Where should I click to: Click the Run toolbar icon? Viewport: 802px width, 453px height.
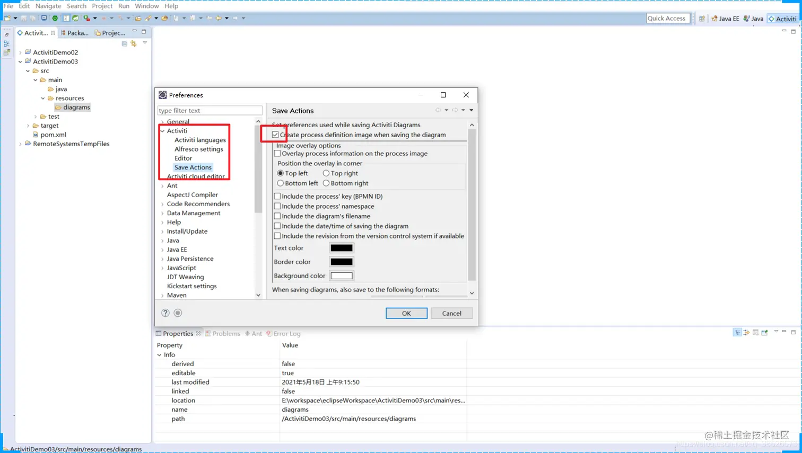click(x=87, y=18)
